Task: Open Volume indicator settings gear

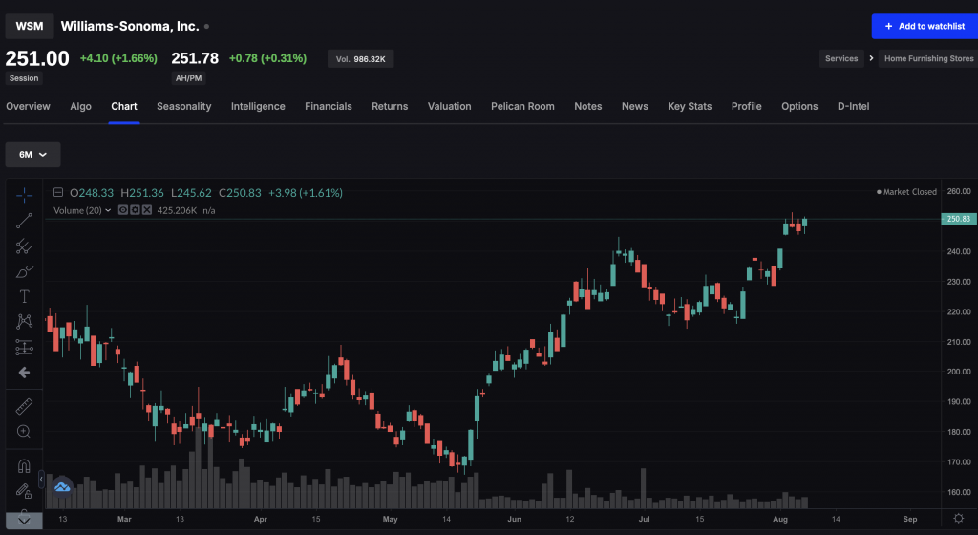Action: 135,210
